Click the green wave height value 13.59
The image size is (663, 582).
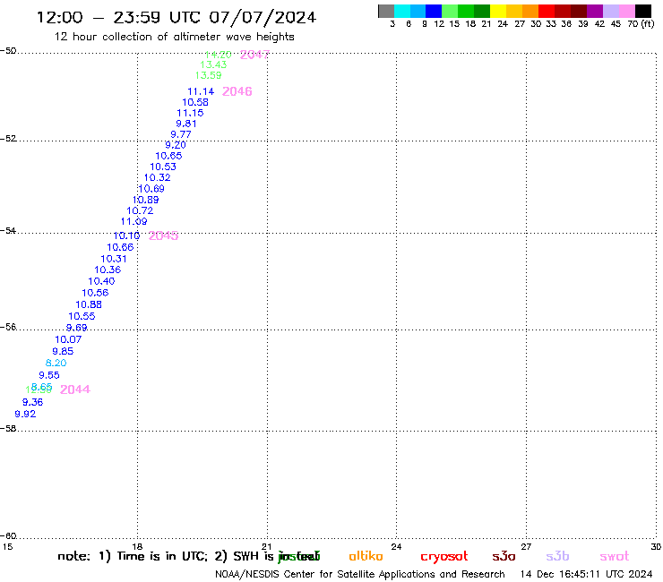208,75
